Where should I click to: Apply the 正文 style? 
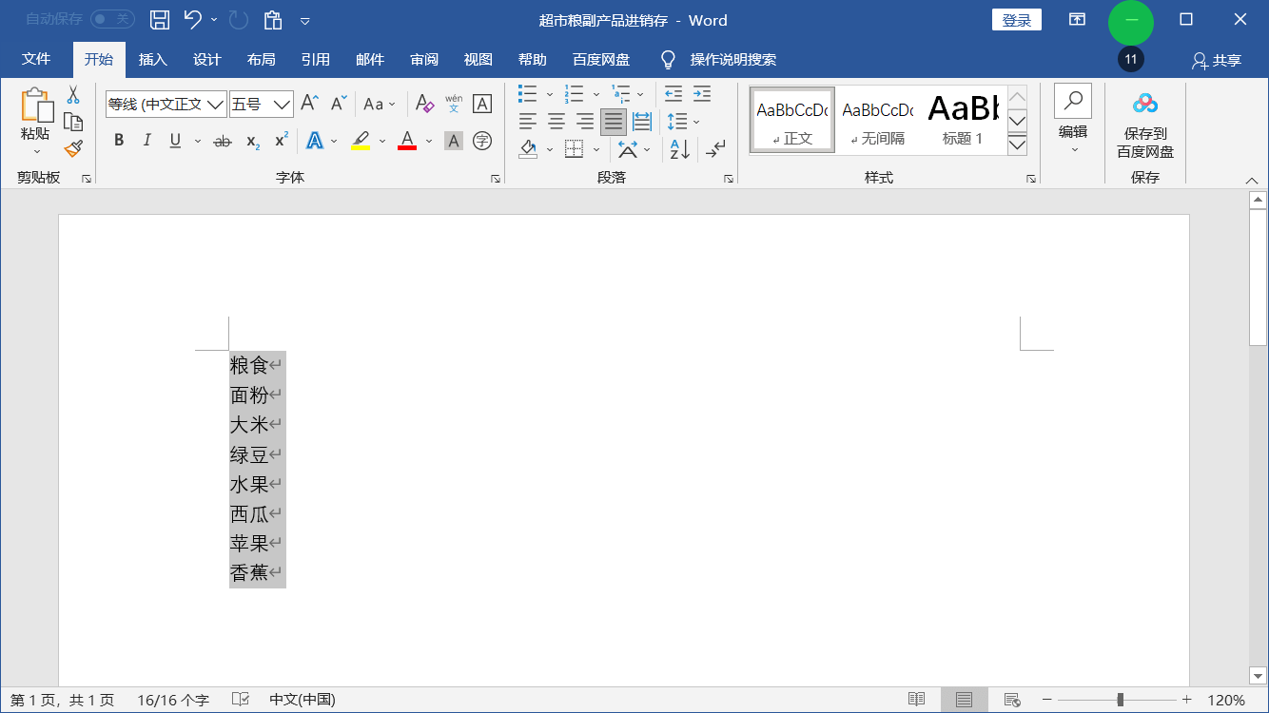click(x=792, y=120)
